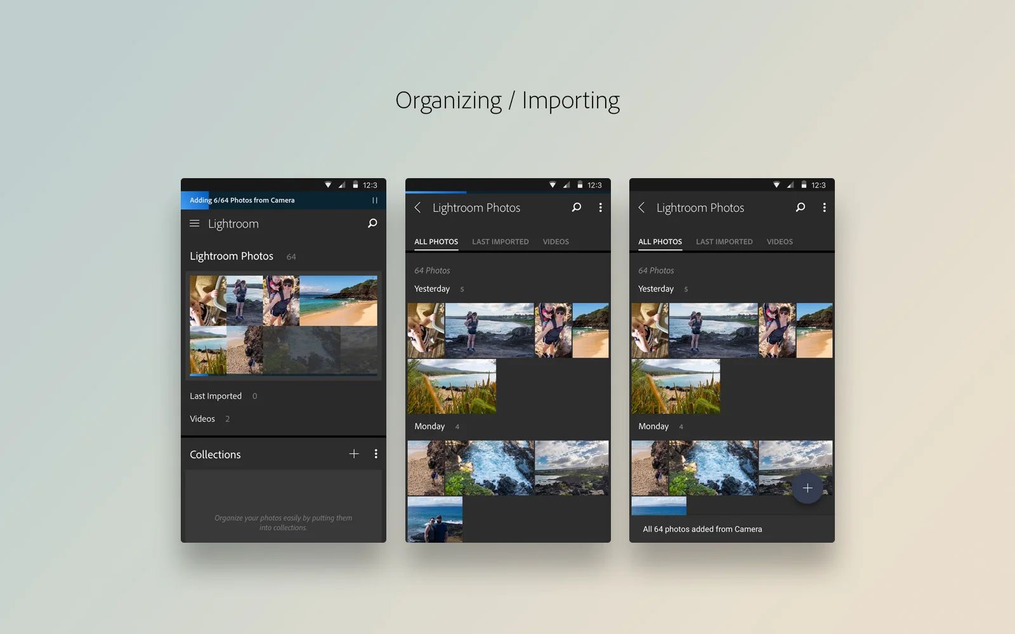
Task: Tap the Monday header in the right screen
Action: click(660, 427)
